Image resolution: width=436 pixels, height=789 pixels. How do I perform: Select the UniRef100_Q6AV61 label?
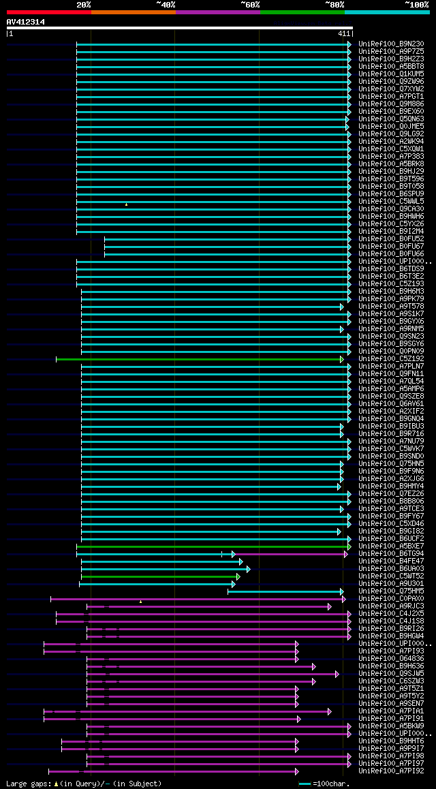pyautogui.click(x=391, y=404)
